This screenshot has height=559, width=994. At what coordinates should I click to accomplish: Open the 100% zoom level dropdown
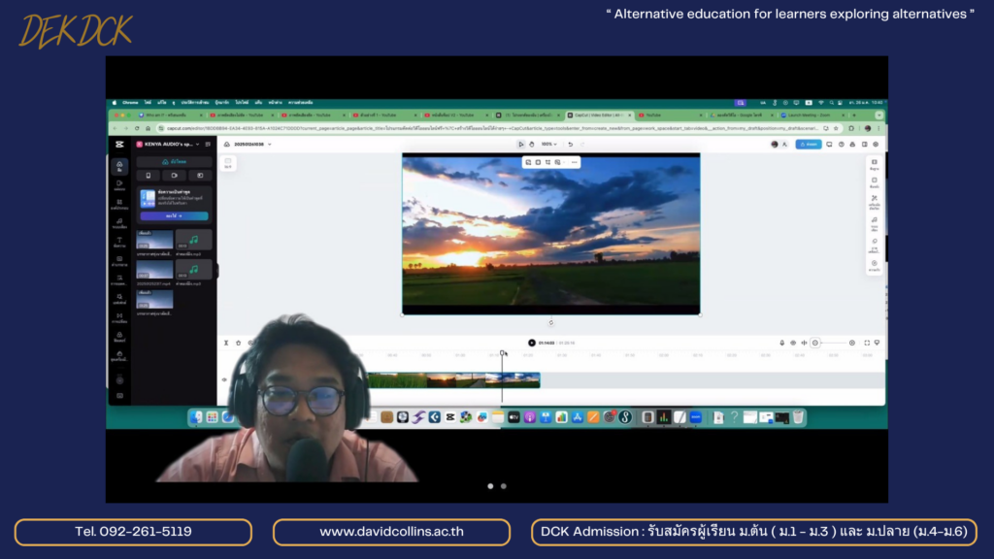click(549, 144)
